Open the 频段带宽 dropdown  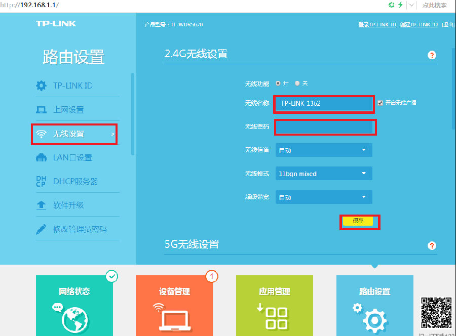pyautogui.click(x=324, y=197)
